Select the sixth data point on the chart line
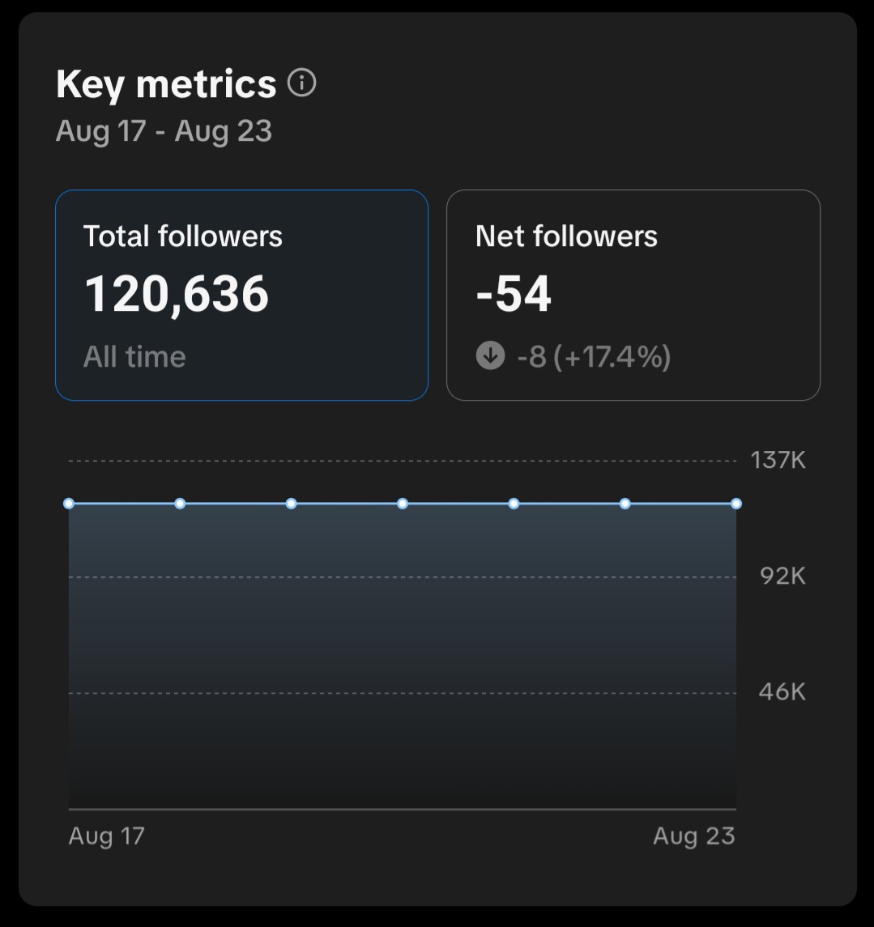Viewport: 874px width, 927px height. click(625, 504)
